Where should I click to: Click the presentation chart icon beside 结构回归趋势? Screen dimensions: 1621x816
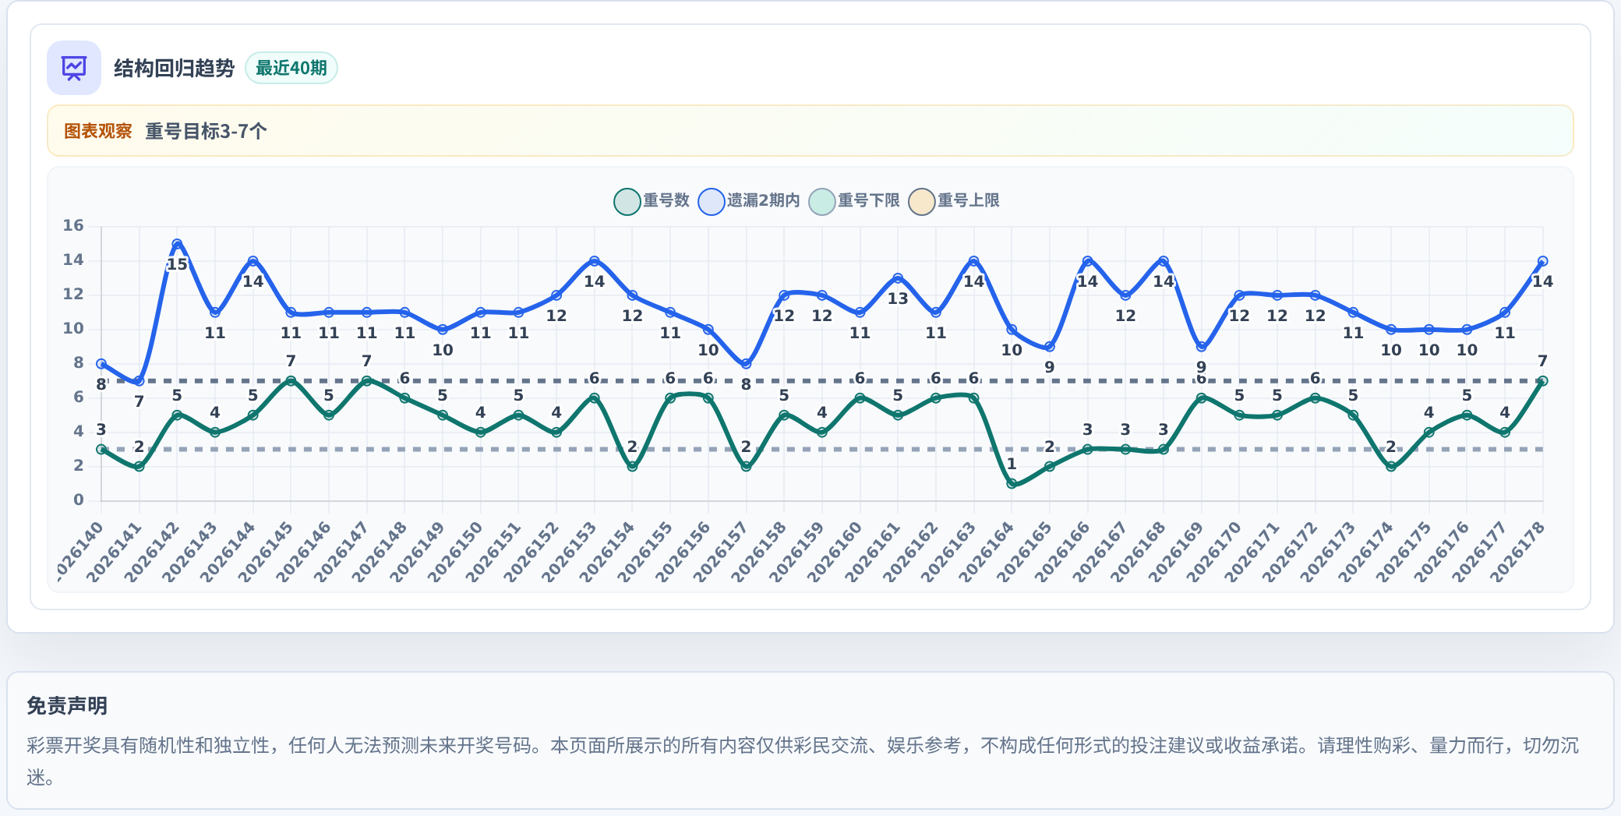click(x=74, y=68)
